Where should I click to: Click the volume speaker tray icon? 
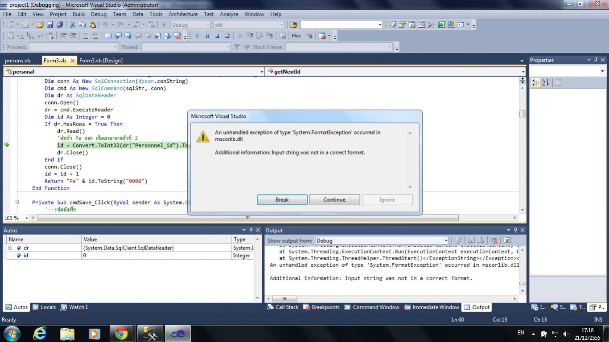coord(566,334)
